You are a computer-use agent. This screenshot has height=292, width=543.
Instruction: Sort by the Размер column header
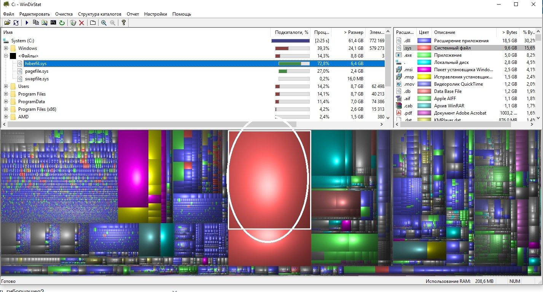click(354, 32)
